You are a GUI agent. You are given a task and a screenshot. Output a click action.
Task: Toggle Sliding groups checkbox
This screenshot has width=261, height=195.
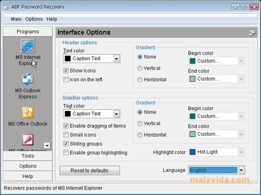(x=66, y=144)
